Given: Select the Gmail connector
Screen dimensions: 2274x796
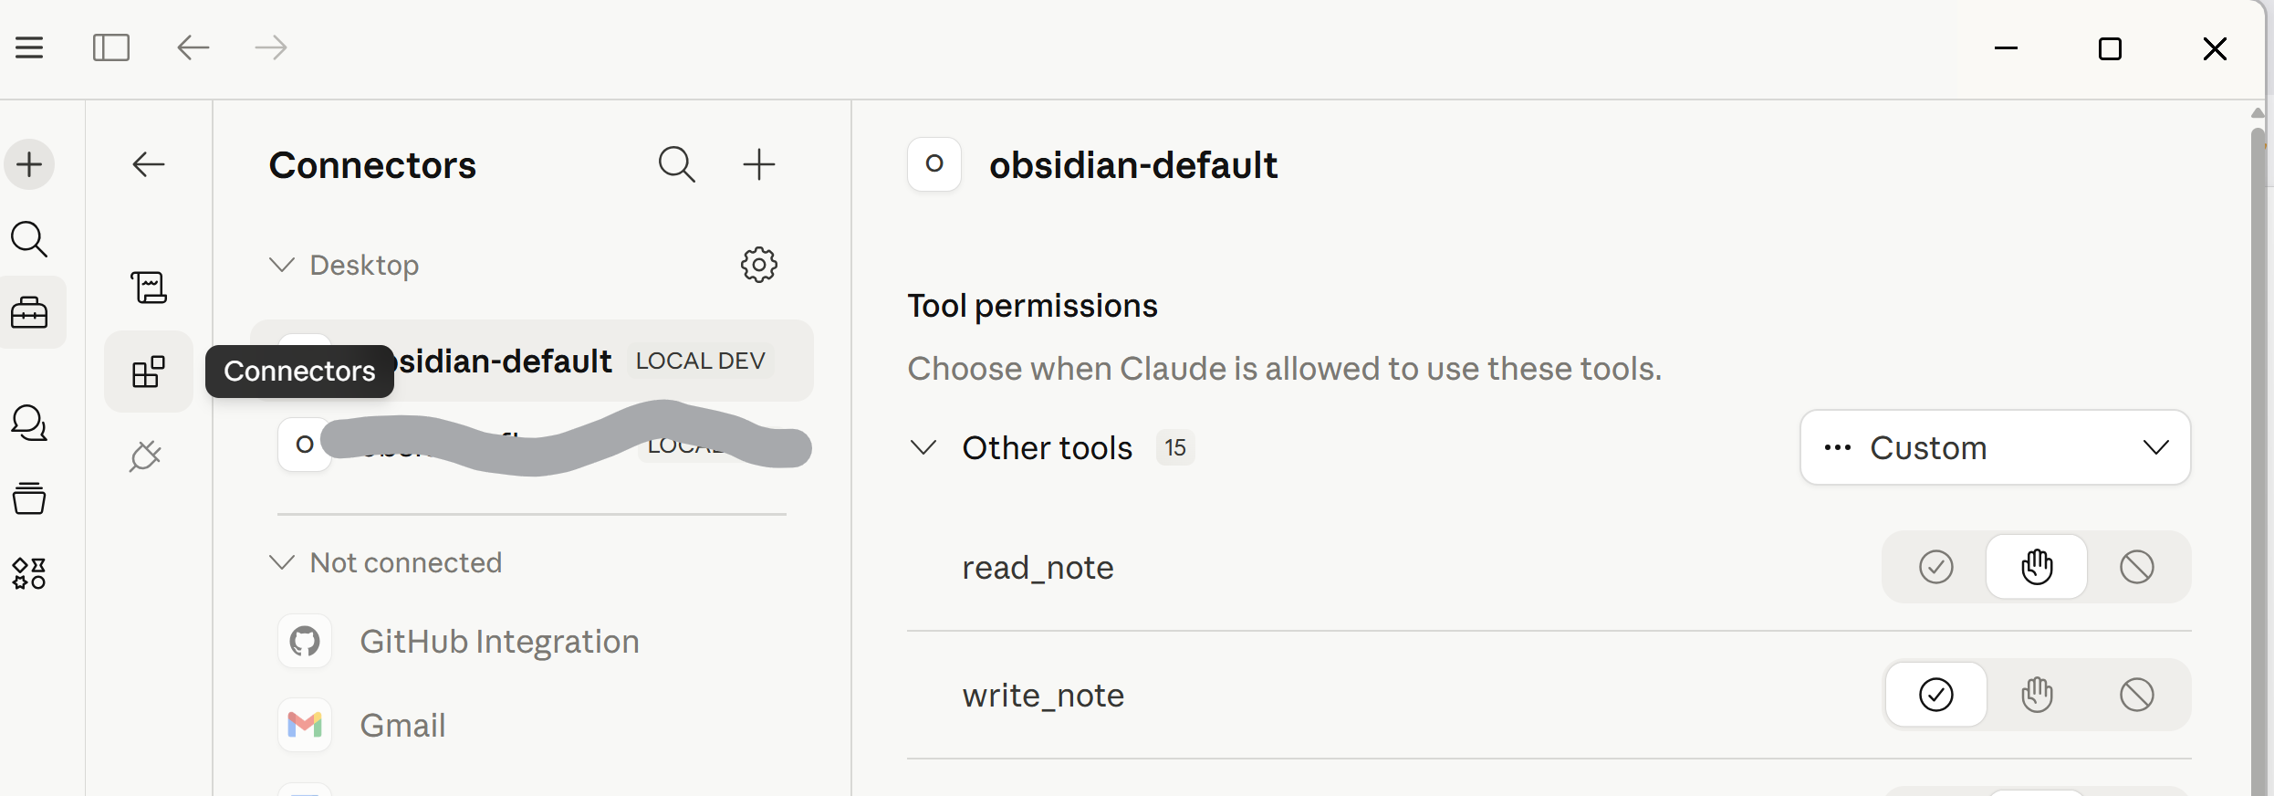Looking at the screenshot, I should 402,726.
